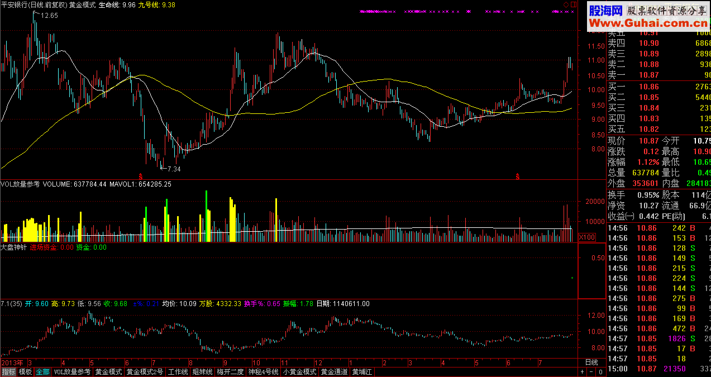Click the second red S marker near the price axis
711x377 pixels.
tap(518, 176)
